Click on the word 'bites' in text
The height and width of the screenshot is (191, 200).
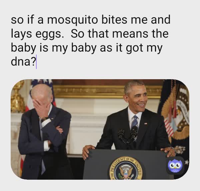(x=114, y=19)
